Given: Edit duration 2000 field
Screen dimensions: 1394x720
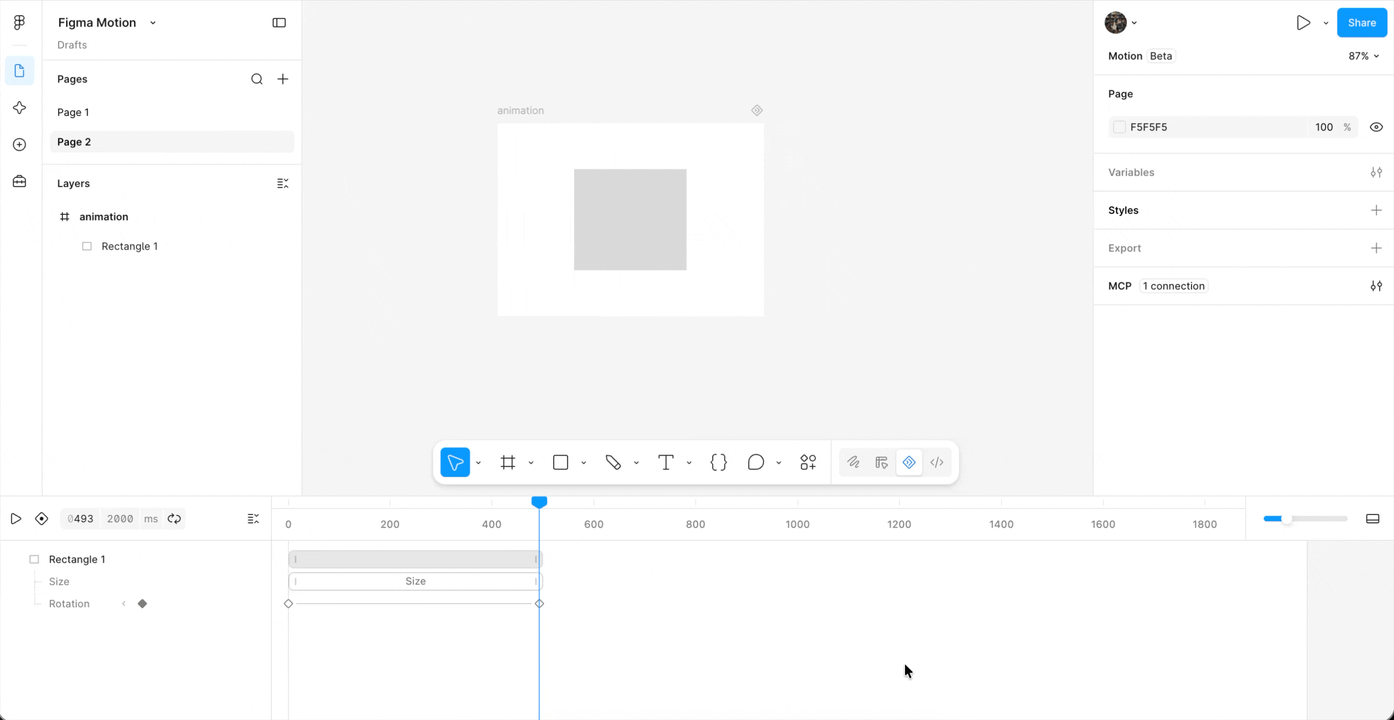Looking at the screenshot, I should (x=120, y=519).
